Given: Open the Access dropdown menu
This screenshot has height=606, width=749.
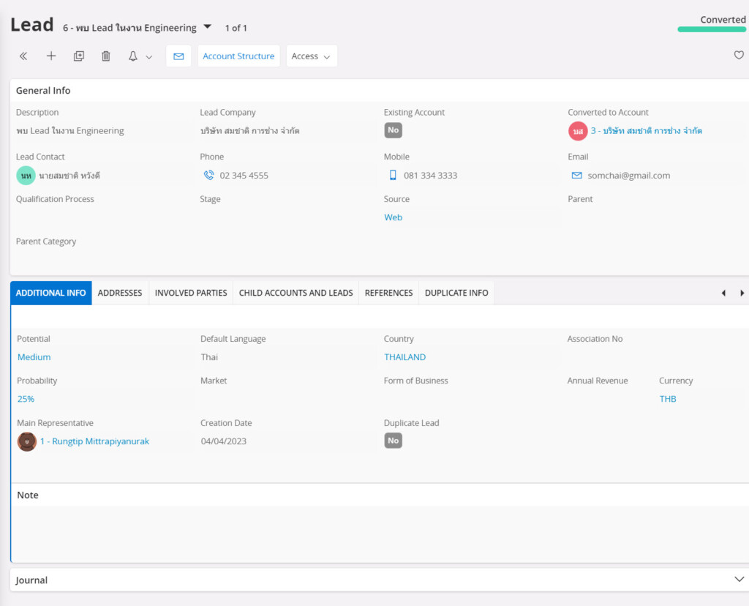Looking at the screenshot, I should click(311, 56).
